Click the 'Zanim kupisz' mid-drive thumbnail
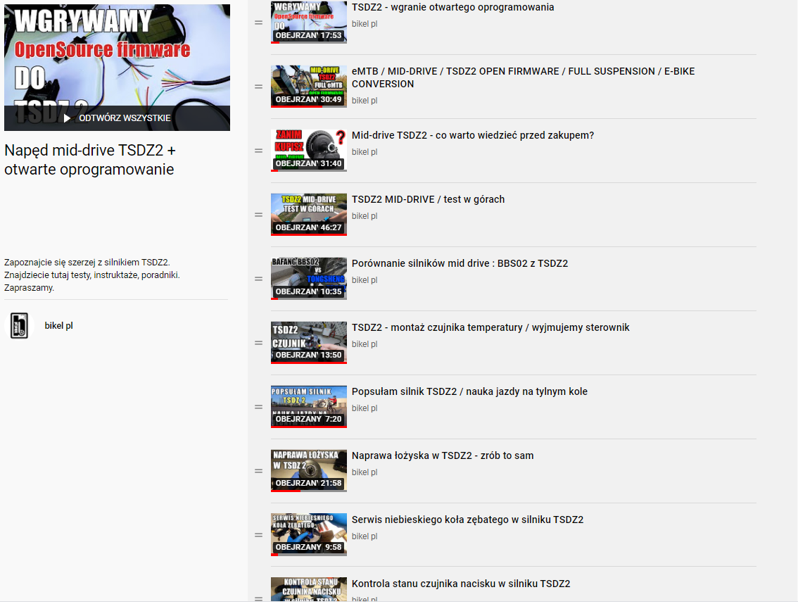This screenshot has width=798, height=604. [308, 150]
